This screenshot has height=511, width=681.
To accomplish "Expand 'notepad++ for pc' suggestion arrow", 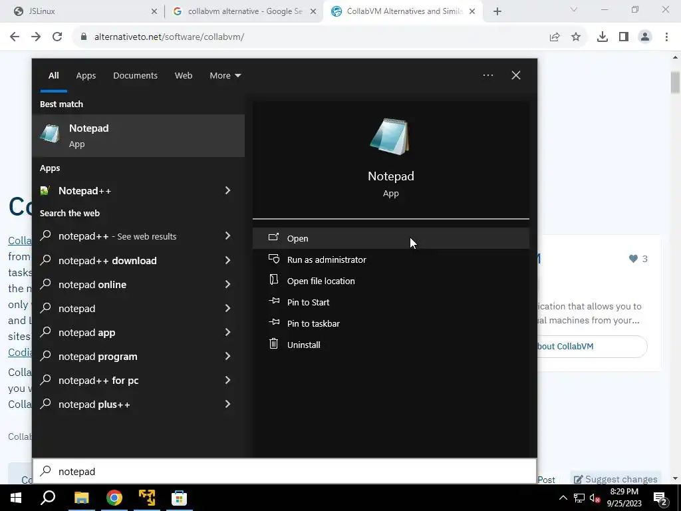I will click(x=227, y=380).
